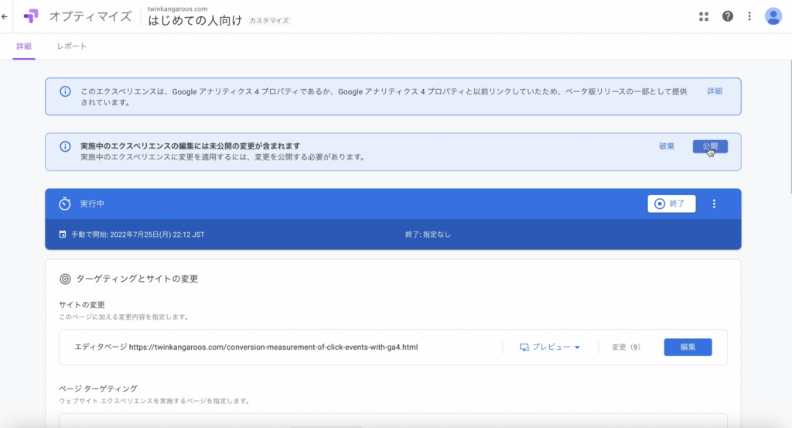
Task: Switch to the レポート tab
Action: [x=72, y=46]
